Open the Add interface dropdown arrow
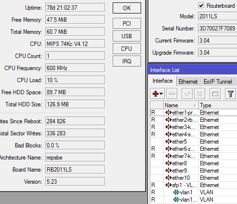The height and width of the screenshot is (204, 237). pos(161,94)
